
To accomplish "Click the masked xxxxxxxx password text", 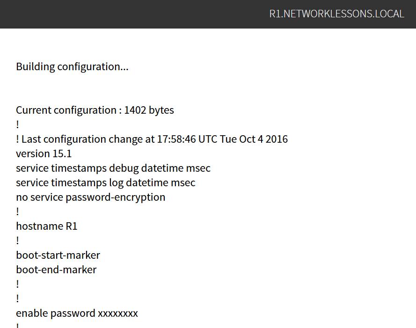I will tap(118, 313).
